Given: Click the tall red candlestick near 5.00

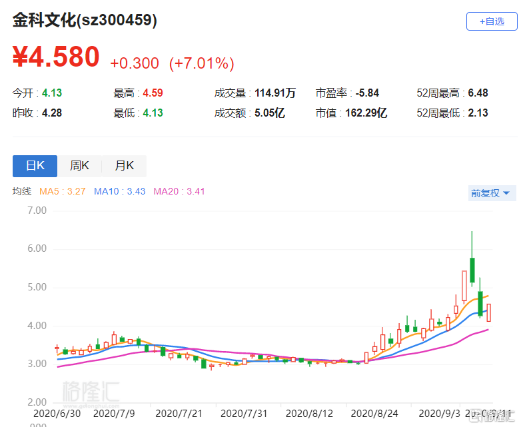Looking at the screenshot, I should coord(464,286).
